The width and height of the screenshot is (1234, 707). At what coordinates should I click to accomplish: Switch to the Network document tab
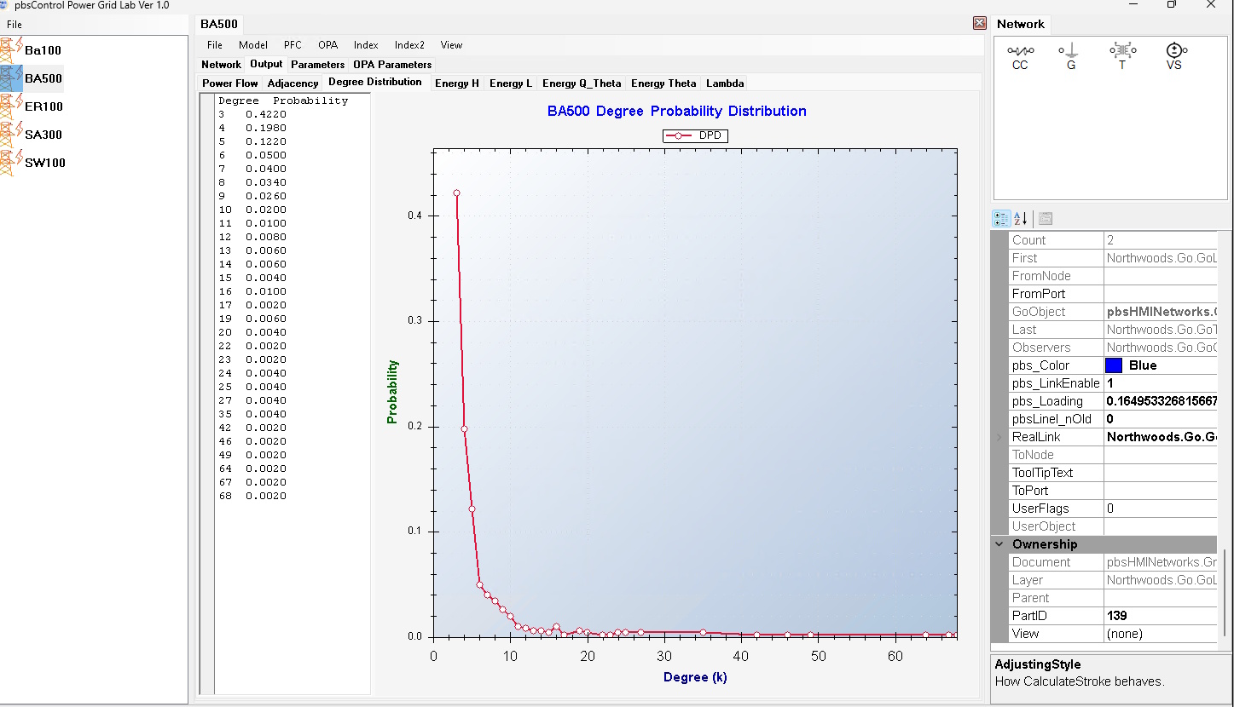click(x=222, y=65)
